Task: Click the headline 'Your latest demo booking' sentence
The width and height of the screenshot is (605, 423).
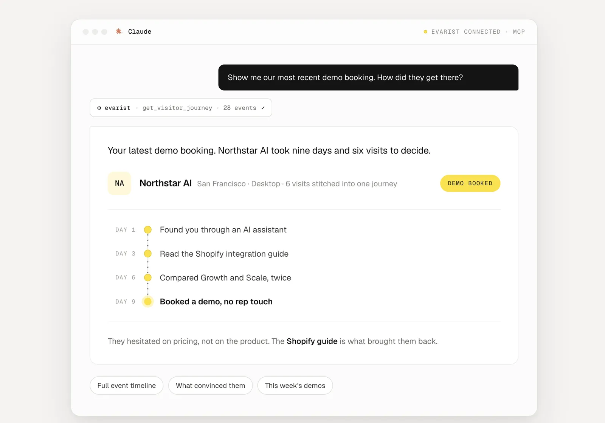Action: [269, 150]
